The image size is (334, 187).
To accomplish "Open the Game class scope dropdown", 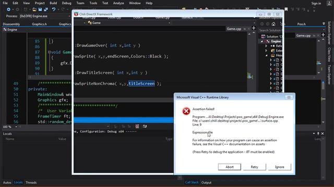I will pos(128,23).
